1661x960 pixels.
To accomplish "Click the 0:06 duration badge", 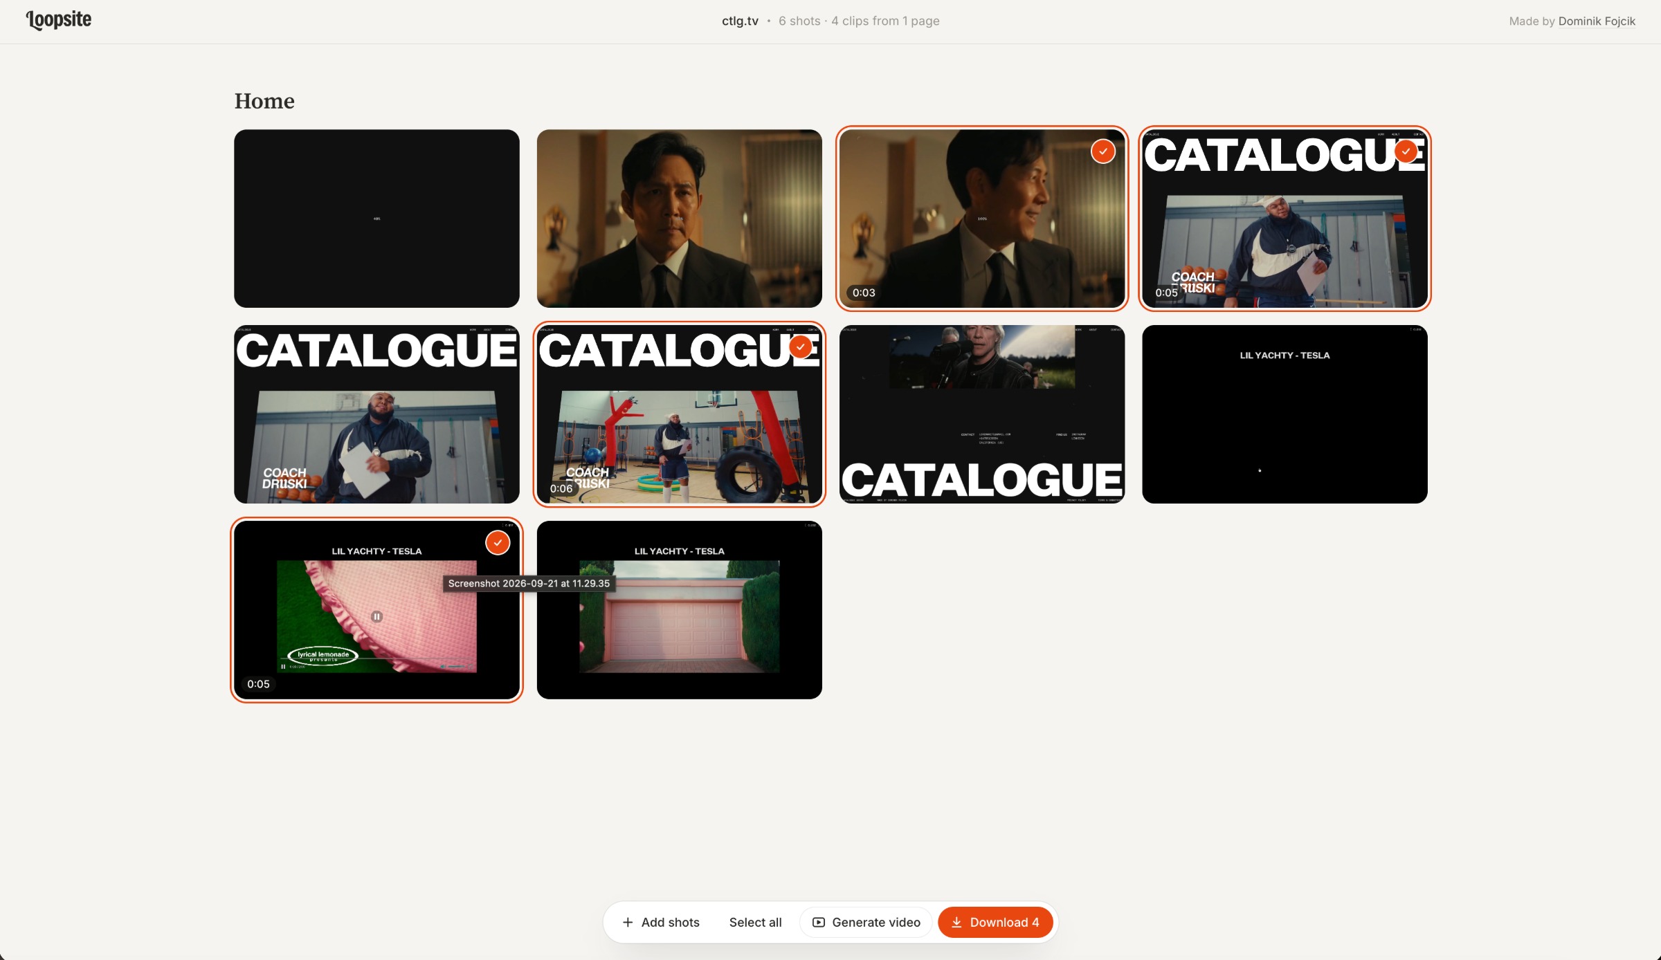I will 561,488.
